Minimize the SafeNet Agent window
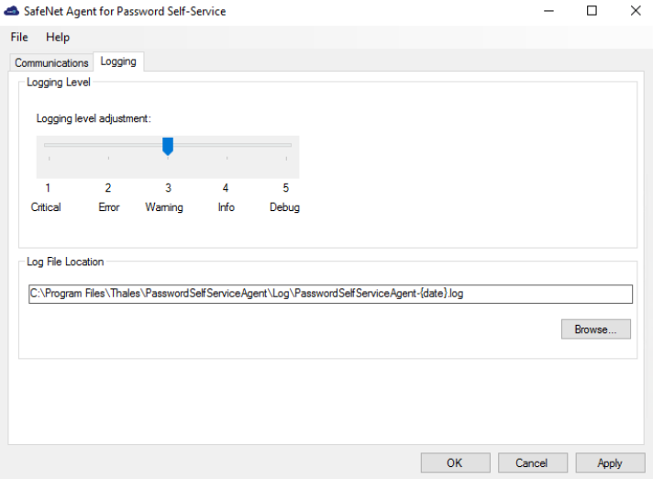653x479 pixels. point(548,11)
